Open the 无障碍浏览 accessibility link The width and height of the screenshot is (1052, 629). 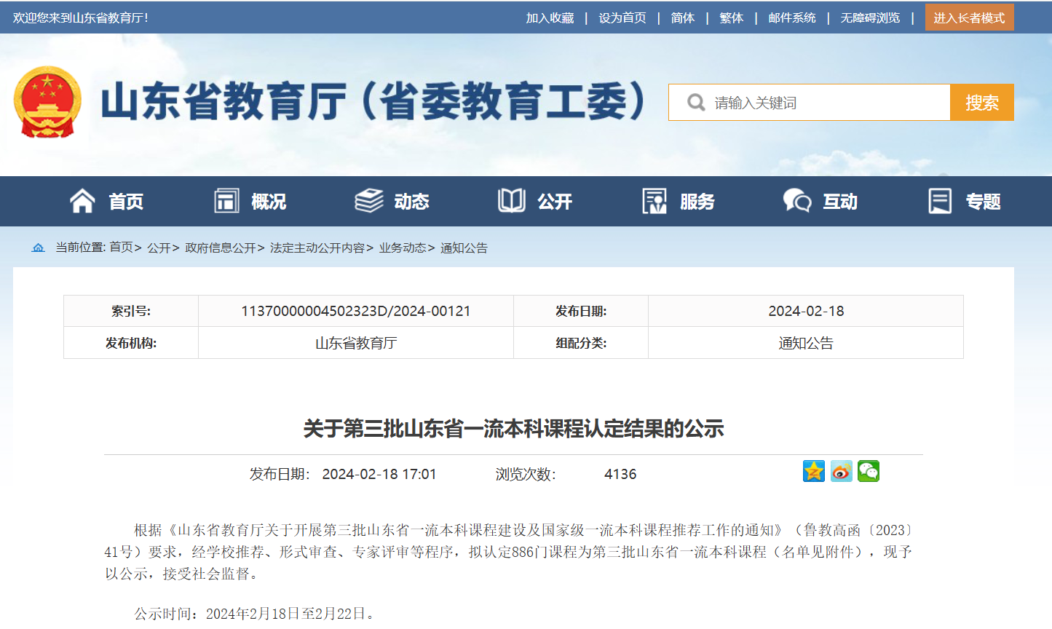[870, 17]
